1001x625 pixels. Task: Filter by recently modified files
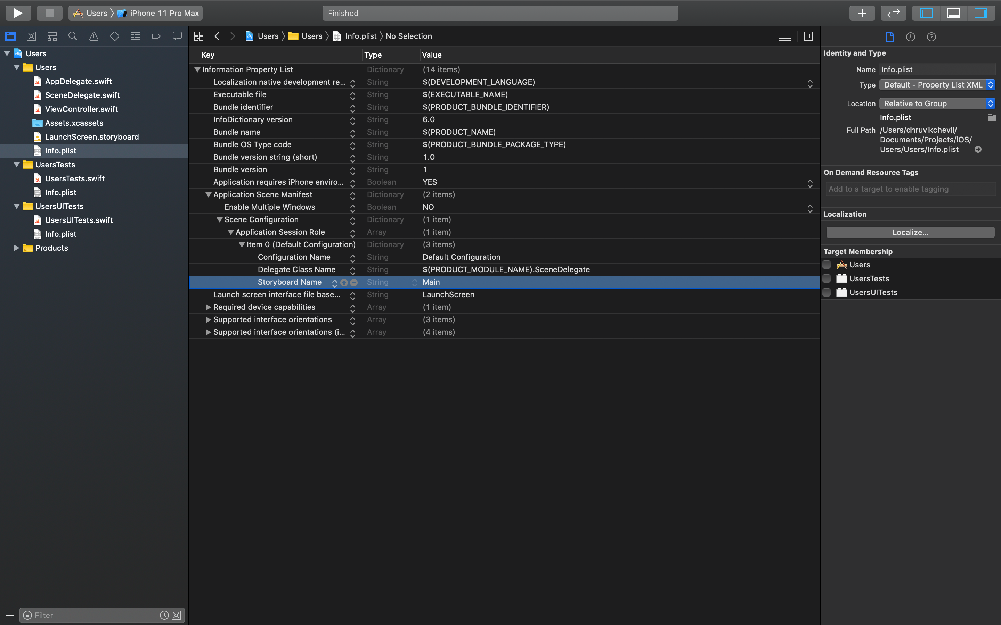point(164,615)
